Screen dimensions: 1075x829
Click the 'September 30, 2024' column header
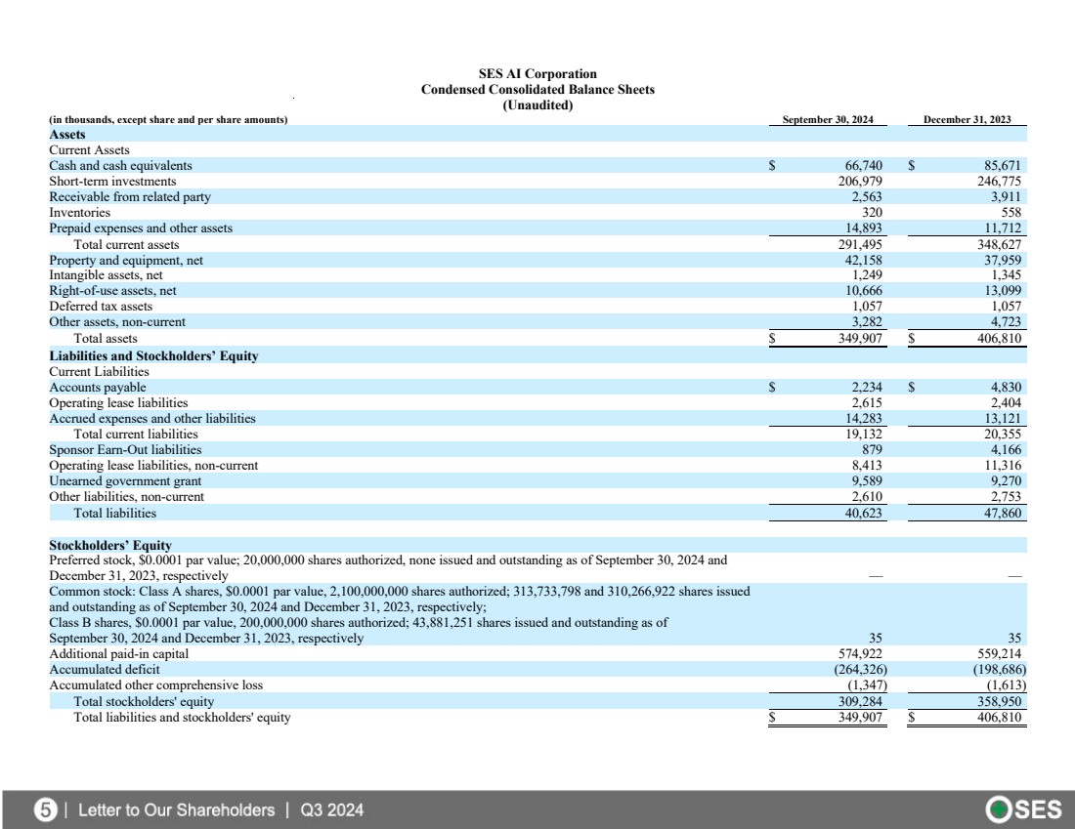(828, 119)
